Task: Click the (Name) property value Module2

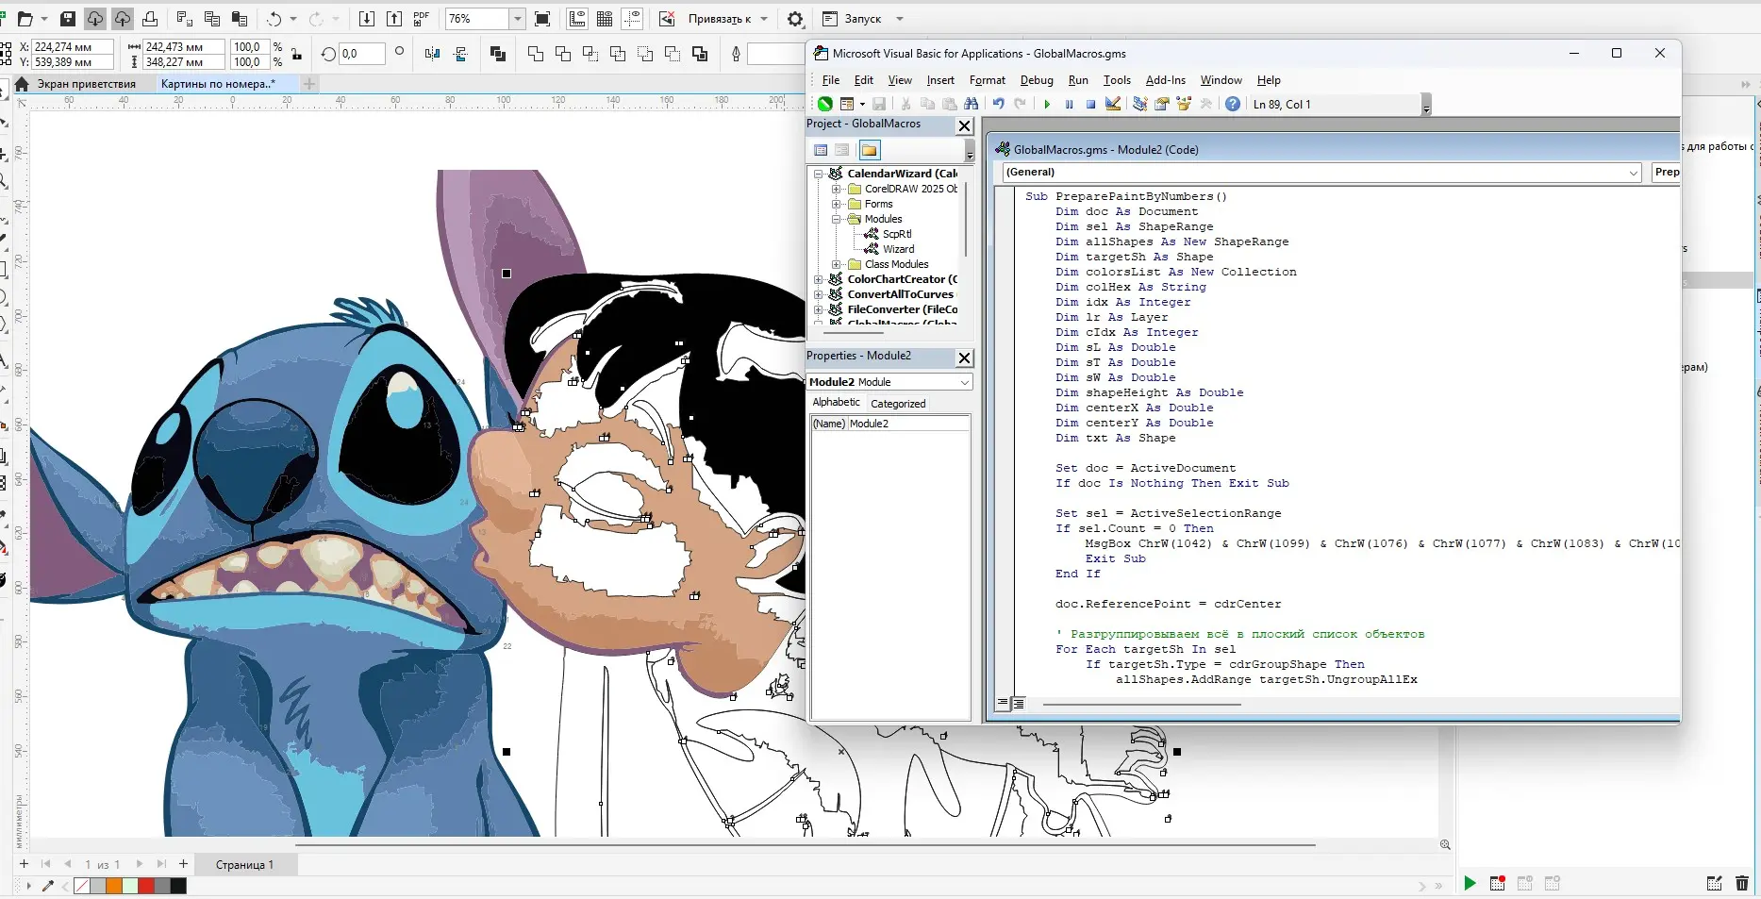Action: 908,424
